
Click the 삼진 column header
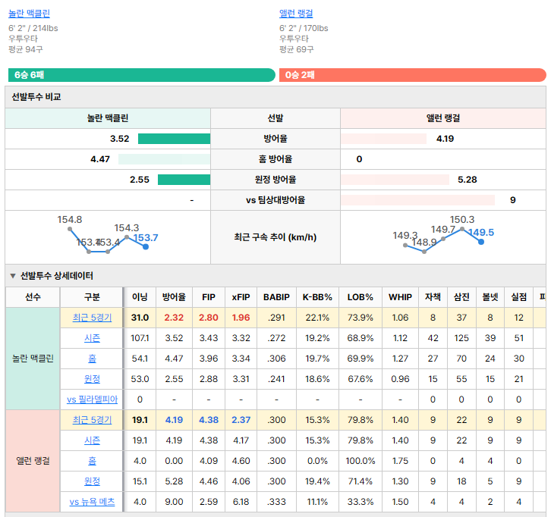pyautogui.click(x=461, y=297)
